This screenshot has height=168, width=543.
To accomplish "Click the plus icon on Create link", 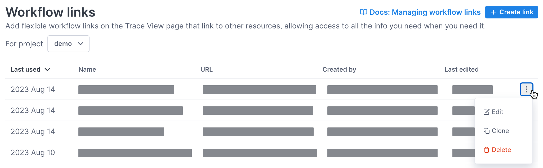I will (x=493, y=12).
